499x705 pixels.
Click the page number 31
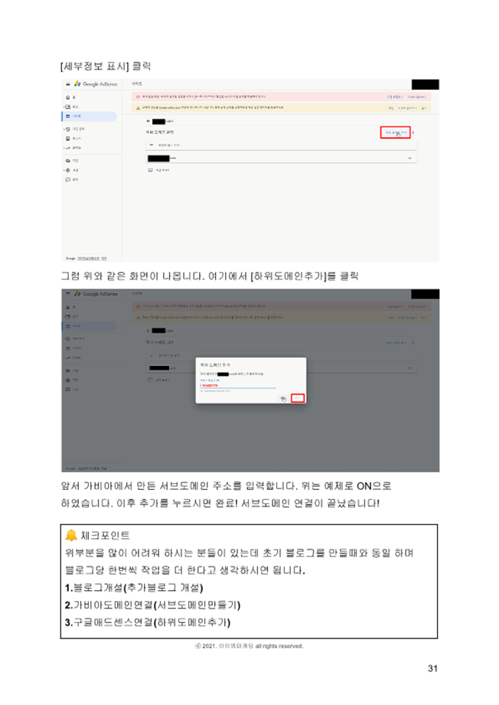pos(432,668)
